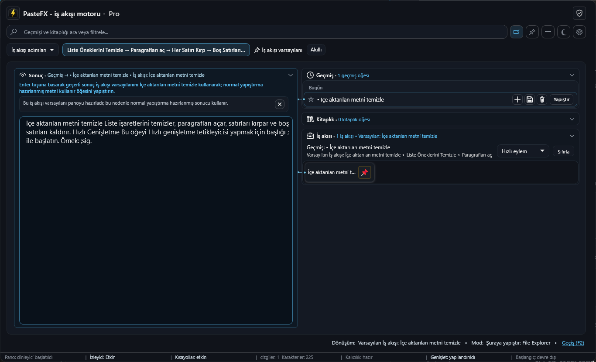This screenshot has height=362, width=596.
Task: Open settings with the gear icon
Action: click(x=579, y=32)
